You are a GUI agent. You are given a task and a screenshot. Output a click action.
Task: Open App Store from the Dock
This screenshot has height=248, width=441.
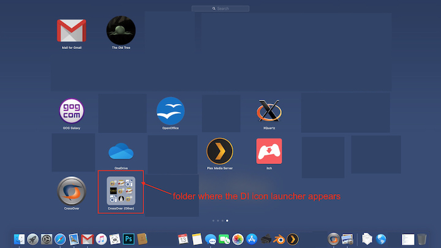pos(252,239)
